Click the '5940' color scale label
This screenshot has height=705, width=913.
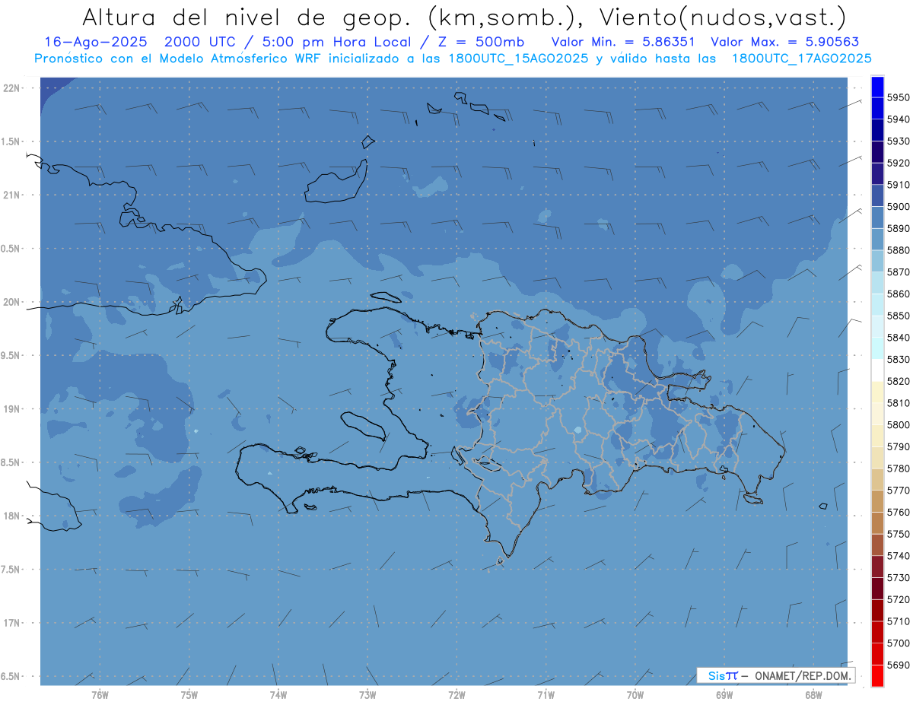coord(899,119)
